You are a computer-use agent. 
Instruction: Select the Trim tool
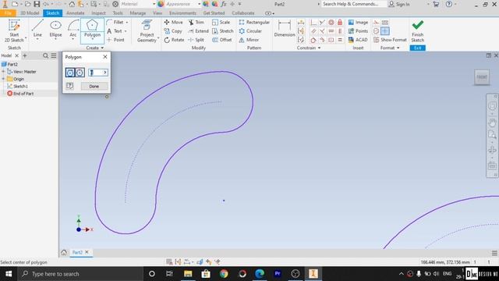click(x=196, y=22)
